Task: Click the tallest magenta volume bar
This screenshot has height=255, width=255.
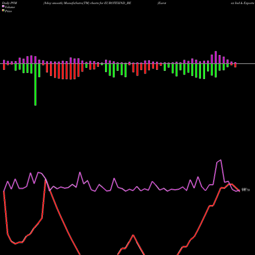Action: pos(216,57)
